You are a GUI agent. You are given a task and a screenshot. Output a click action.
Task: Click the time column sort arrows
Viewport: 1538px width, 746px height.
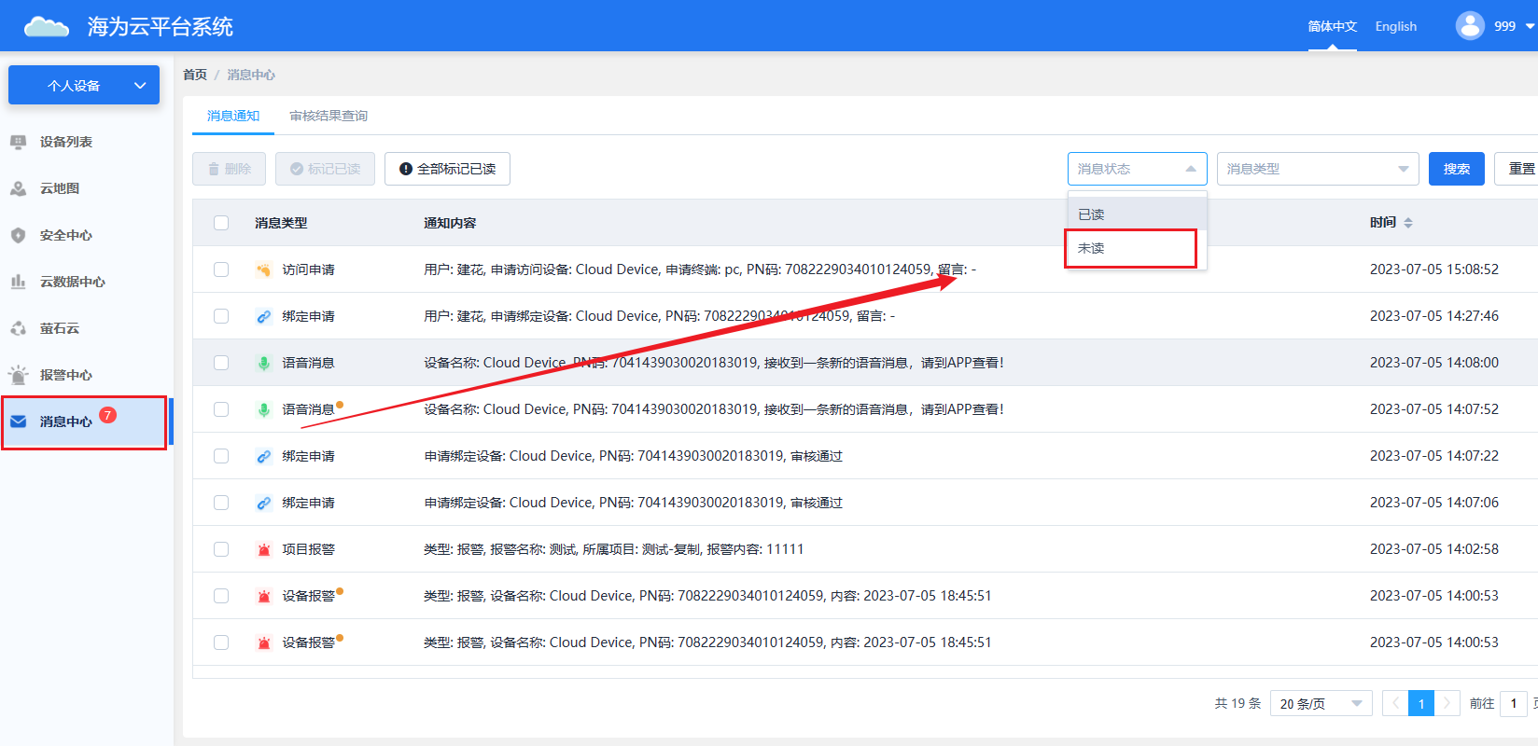tap(1408, 223)
